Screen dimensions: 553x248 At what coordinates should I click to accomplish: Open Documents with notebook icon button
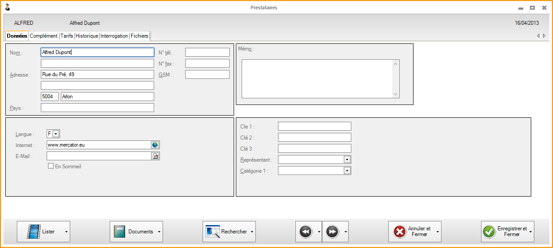[134, 232]
